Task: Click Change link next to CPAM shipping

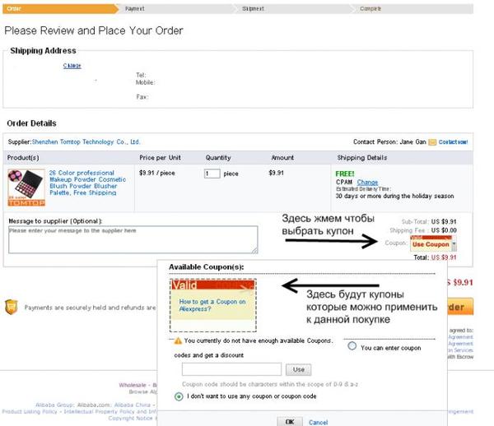Action: pyautogui.click(x=367, y=182)
